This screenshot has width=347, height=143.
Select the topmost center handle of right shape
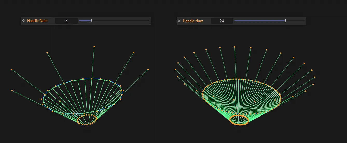[235, 47]
